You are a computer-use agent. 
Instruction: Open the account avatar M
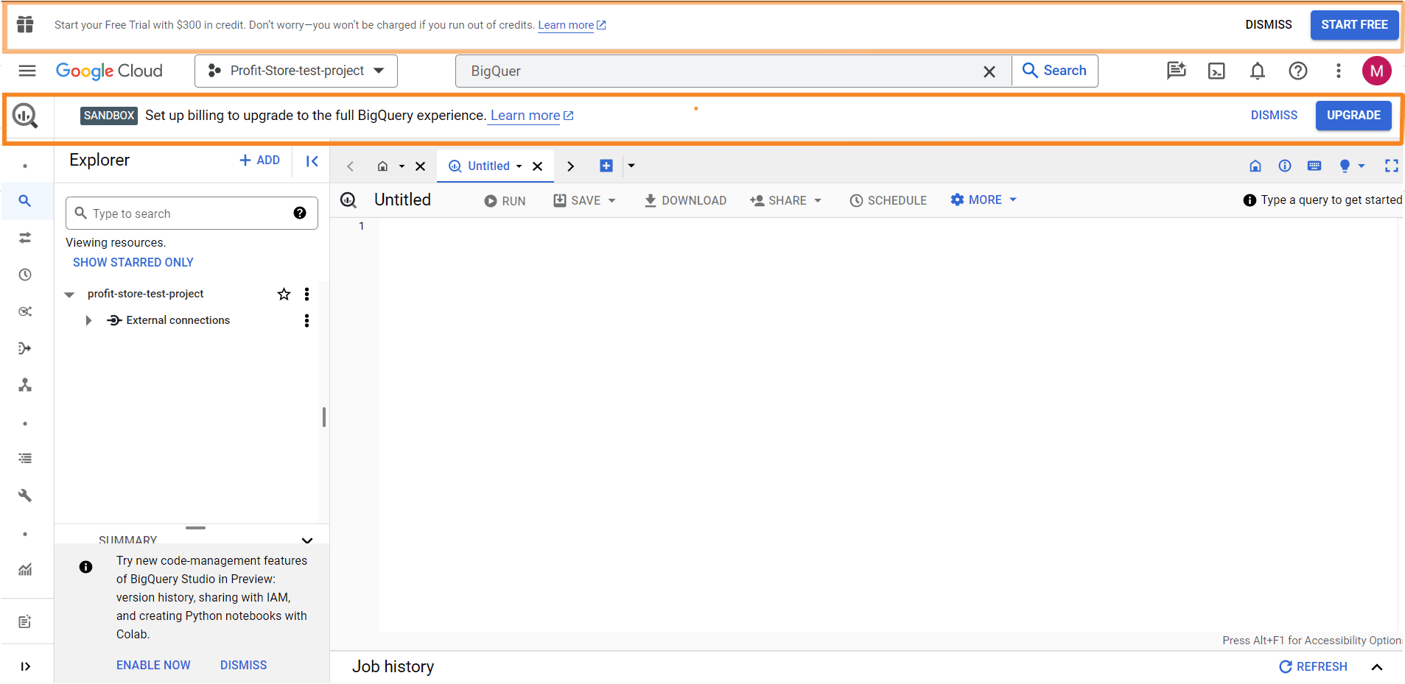(1376, 71)
